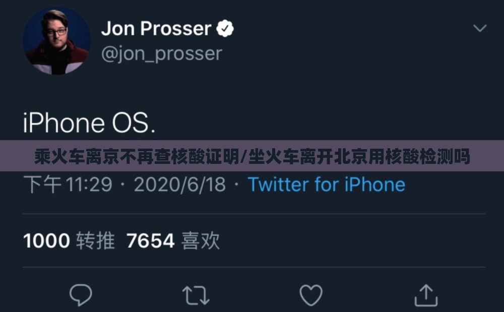Open the share arrow icon

[426, 295]
